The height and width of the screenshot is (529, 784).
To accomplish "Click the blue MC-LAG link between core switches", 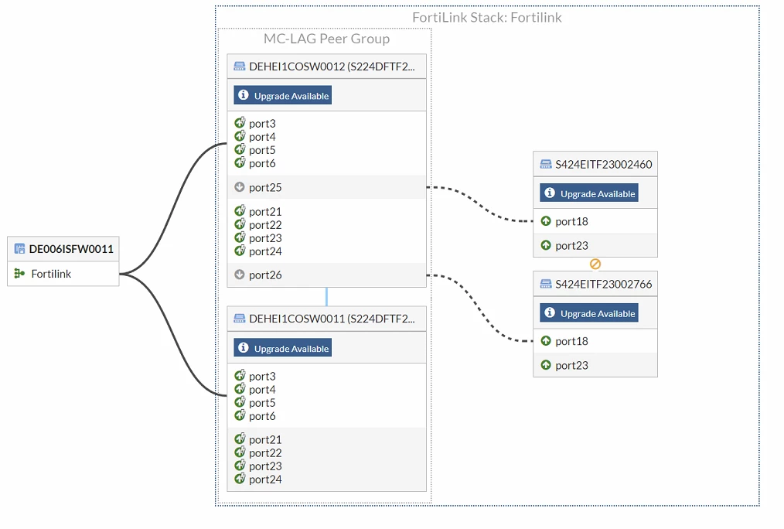I will [x=326, y=296].
